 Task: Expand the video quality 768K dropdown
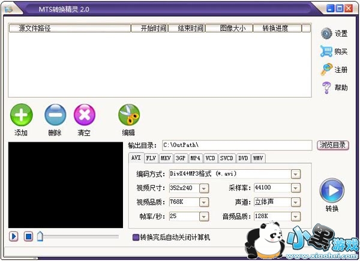[204, 202]
